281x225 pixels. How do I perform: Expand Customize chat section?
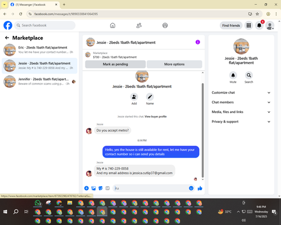[241, 93]
